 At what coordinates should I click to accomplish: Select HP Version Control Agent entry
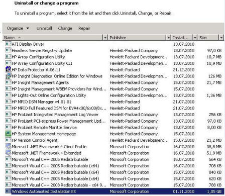point(35,140)
